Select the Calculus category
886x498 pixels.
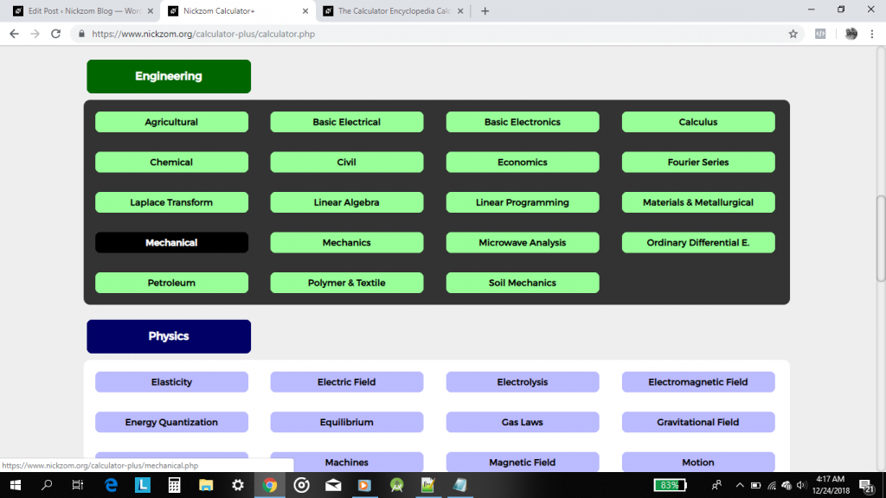click(698, 122)
